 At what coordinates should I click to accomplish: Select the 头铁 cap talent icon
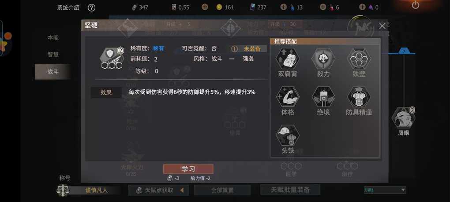coord(288,136)
